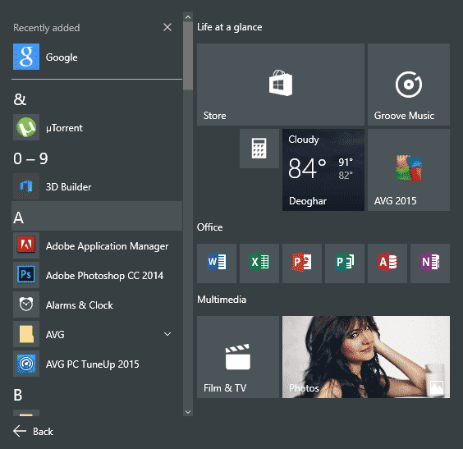Click the Google app name text

pyautogui.click(x=62, y=57)
